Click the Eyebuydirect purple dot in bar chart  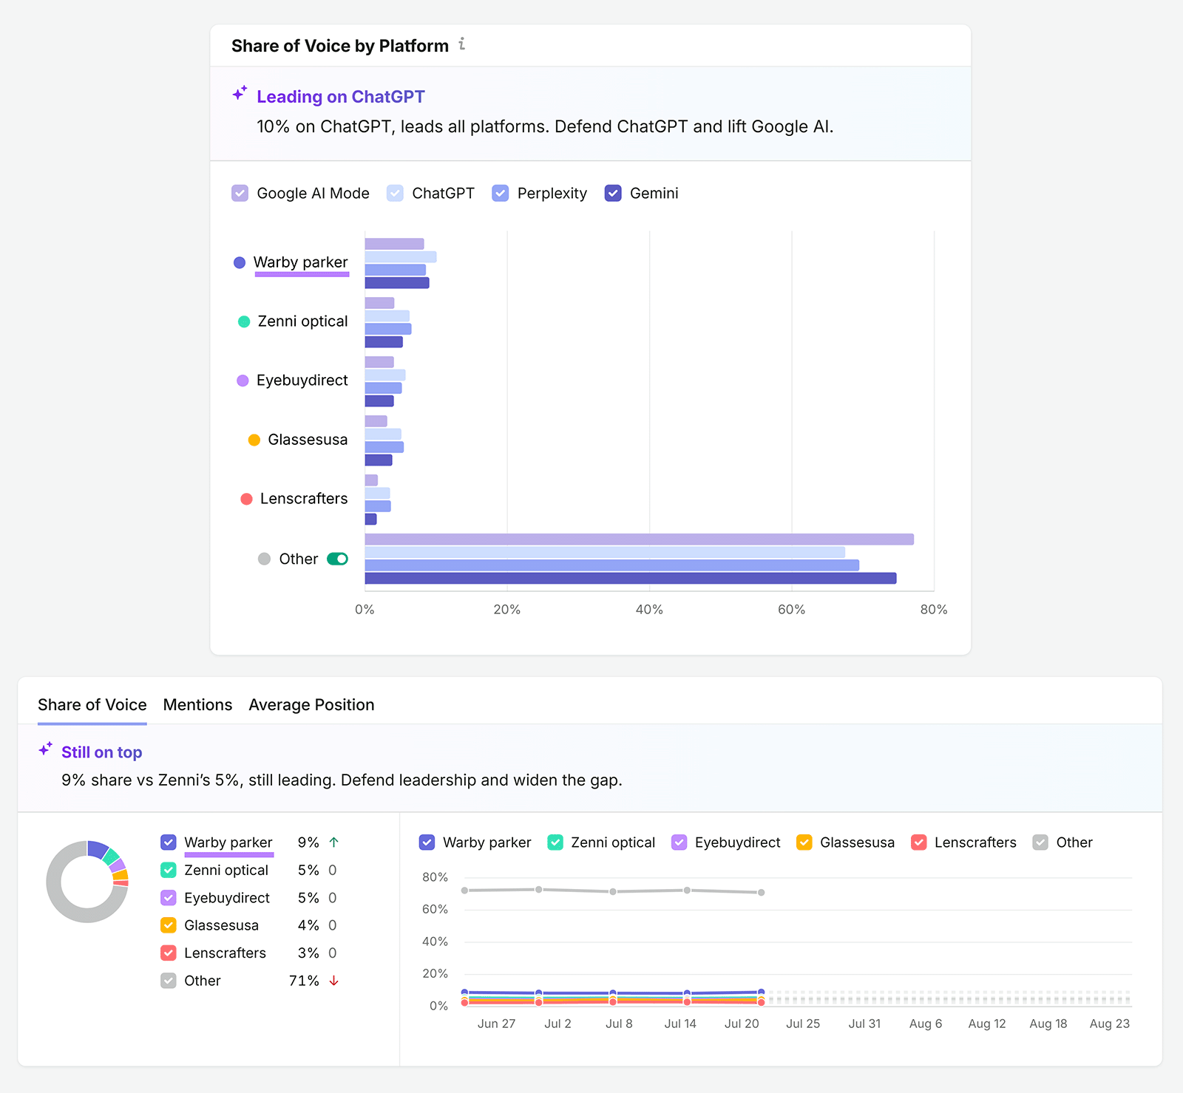click(243, 381)
